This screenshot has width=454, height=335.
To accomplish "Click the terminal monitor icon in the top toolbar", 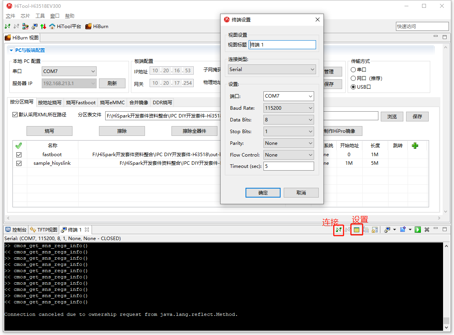I will tap(34, 27).
